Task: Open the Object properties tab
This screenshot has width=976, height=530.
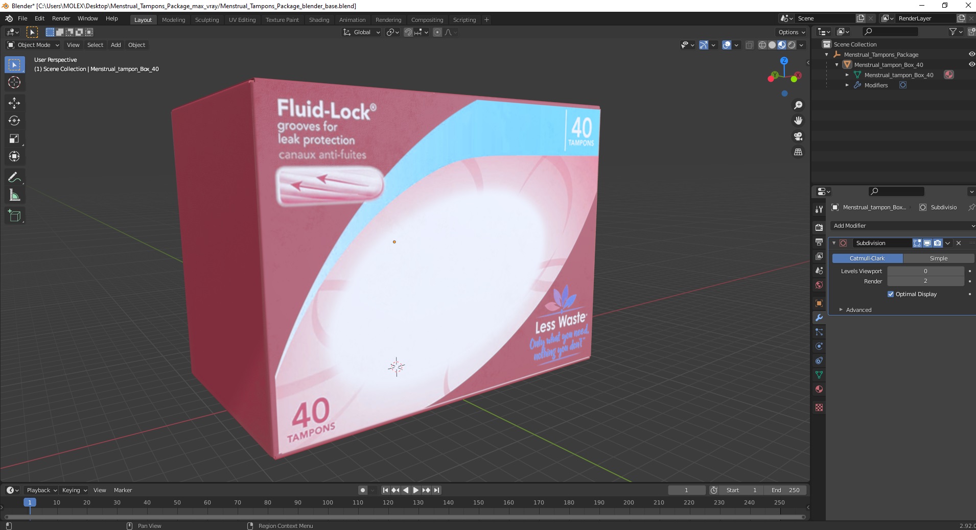Action: (819, 303)
